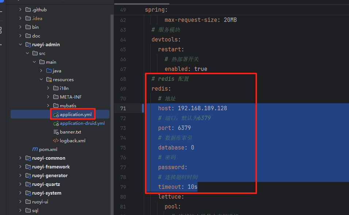Click the bin folder icon
The width and height of the screenshot is (349, 215).
tap(28, 27)
